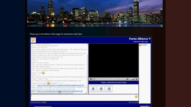The height and width of the screenshot is (107, 191).
Task: Click edit nickname: KateFX
Action: [38, 102]
